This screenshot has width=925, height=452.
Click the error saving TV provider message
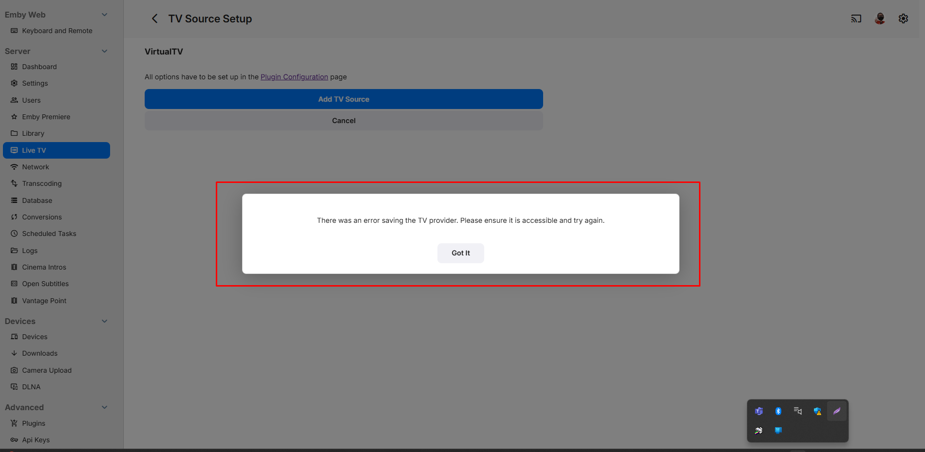(460, 220)
